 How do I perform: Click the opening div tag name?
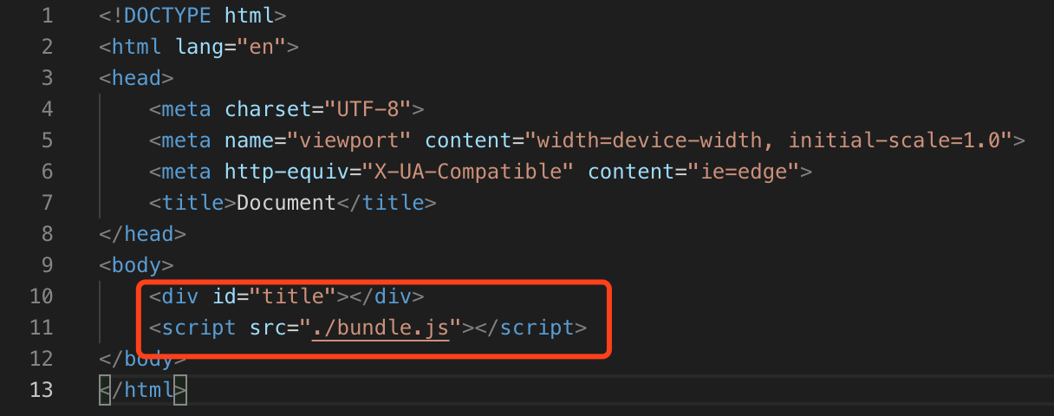(180, 296)
